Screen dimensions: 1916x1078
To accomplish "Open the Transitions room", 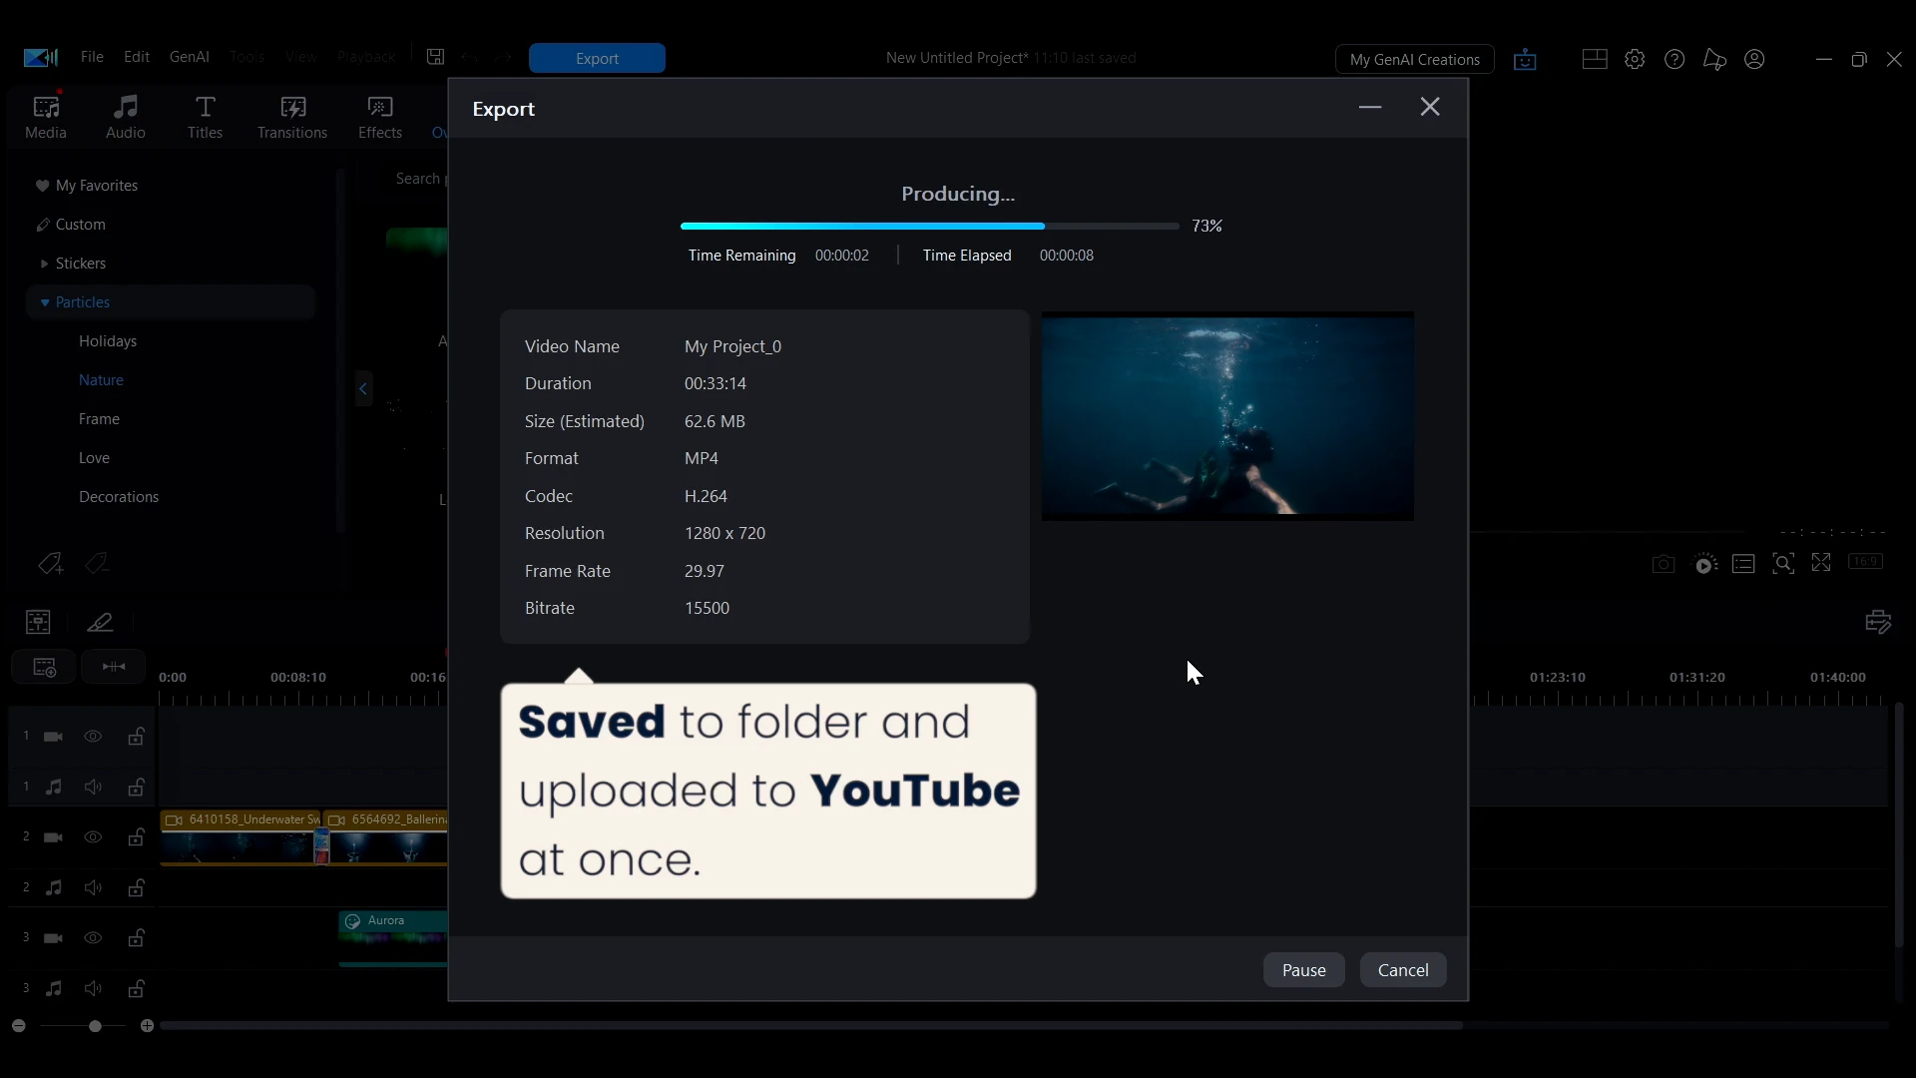I will pyautogui.click(x=292, y=117).
